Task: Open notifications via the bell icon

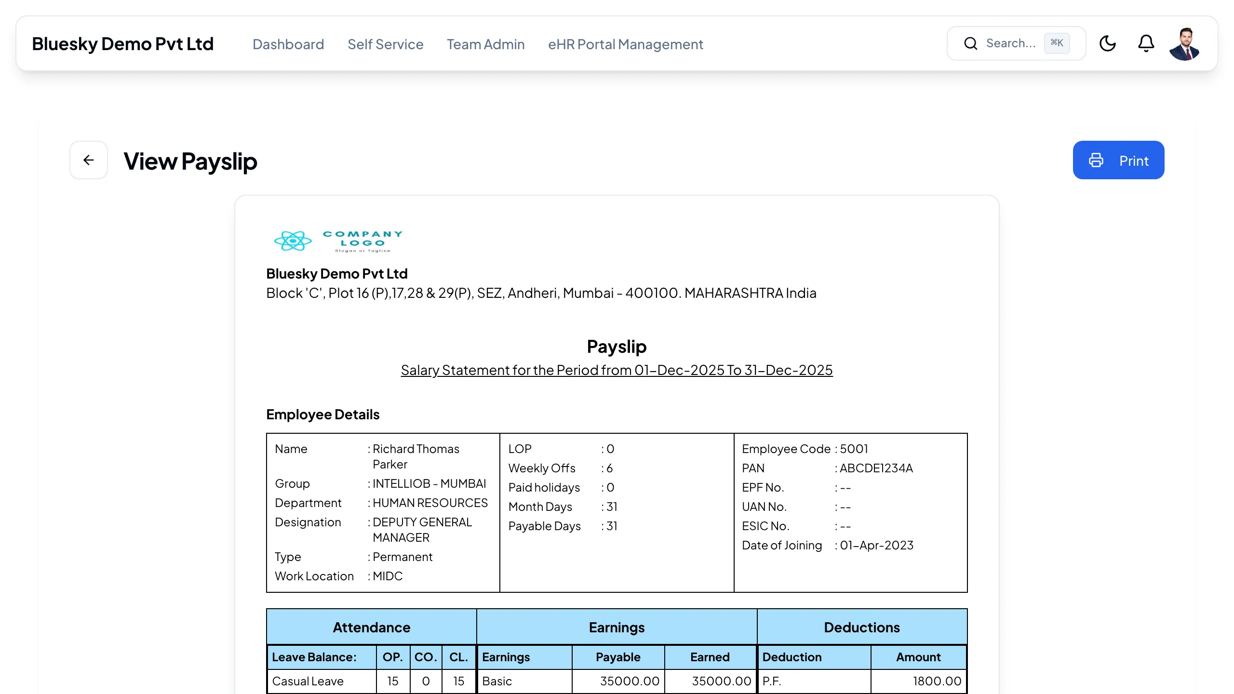Action: [1146, 43]
